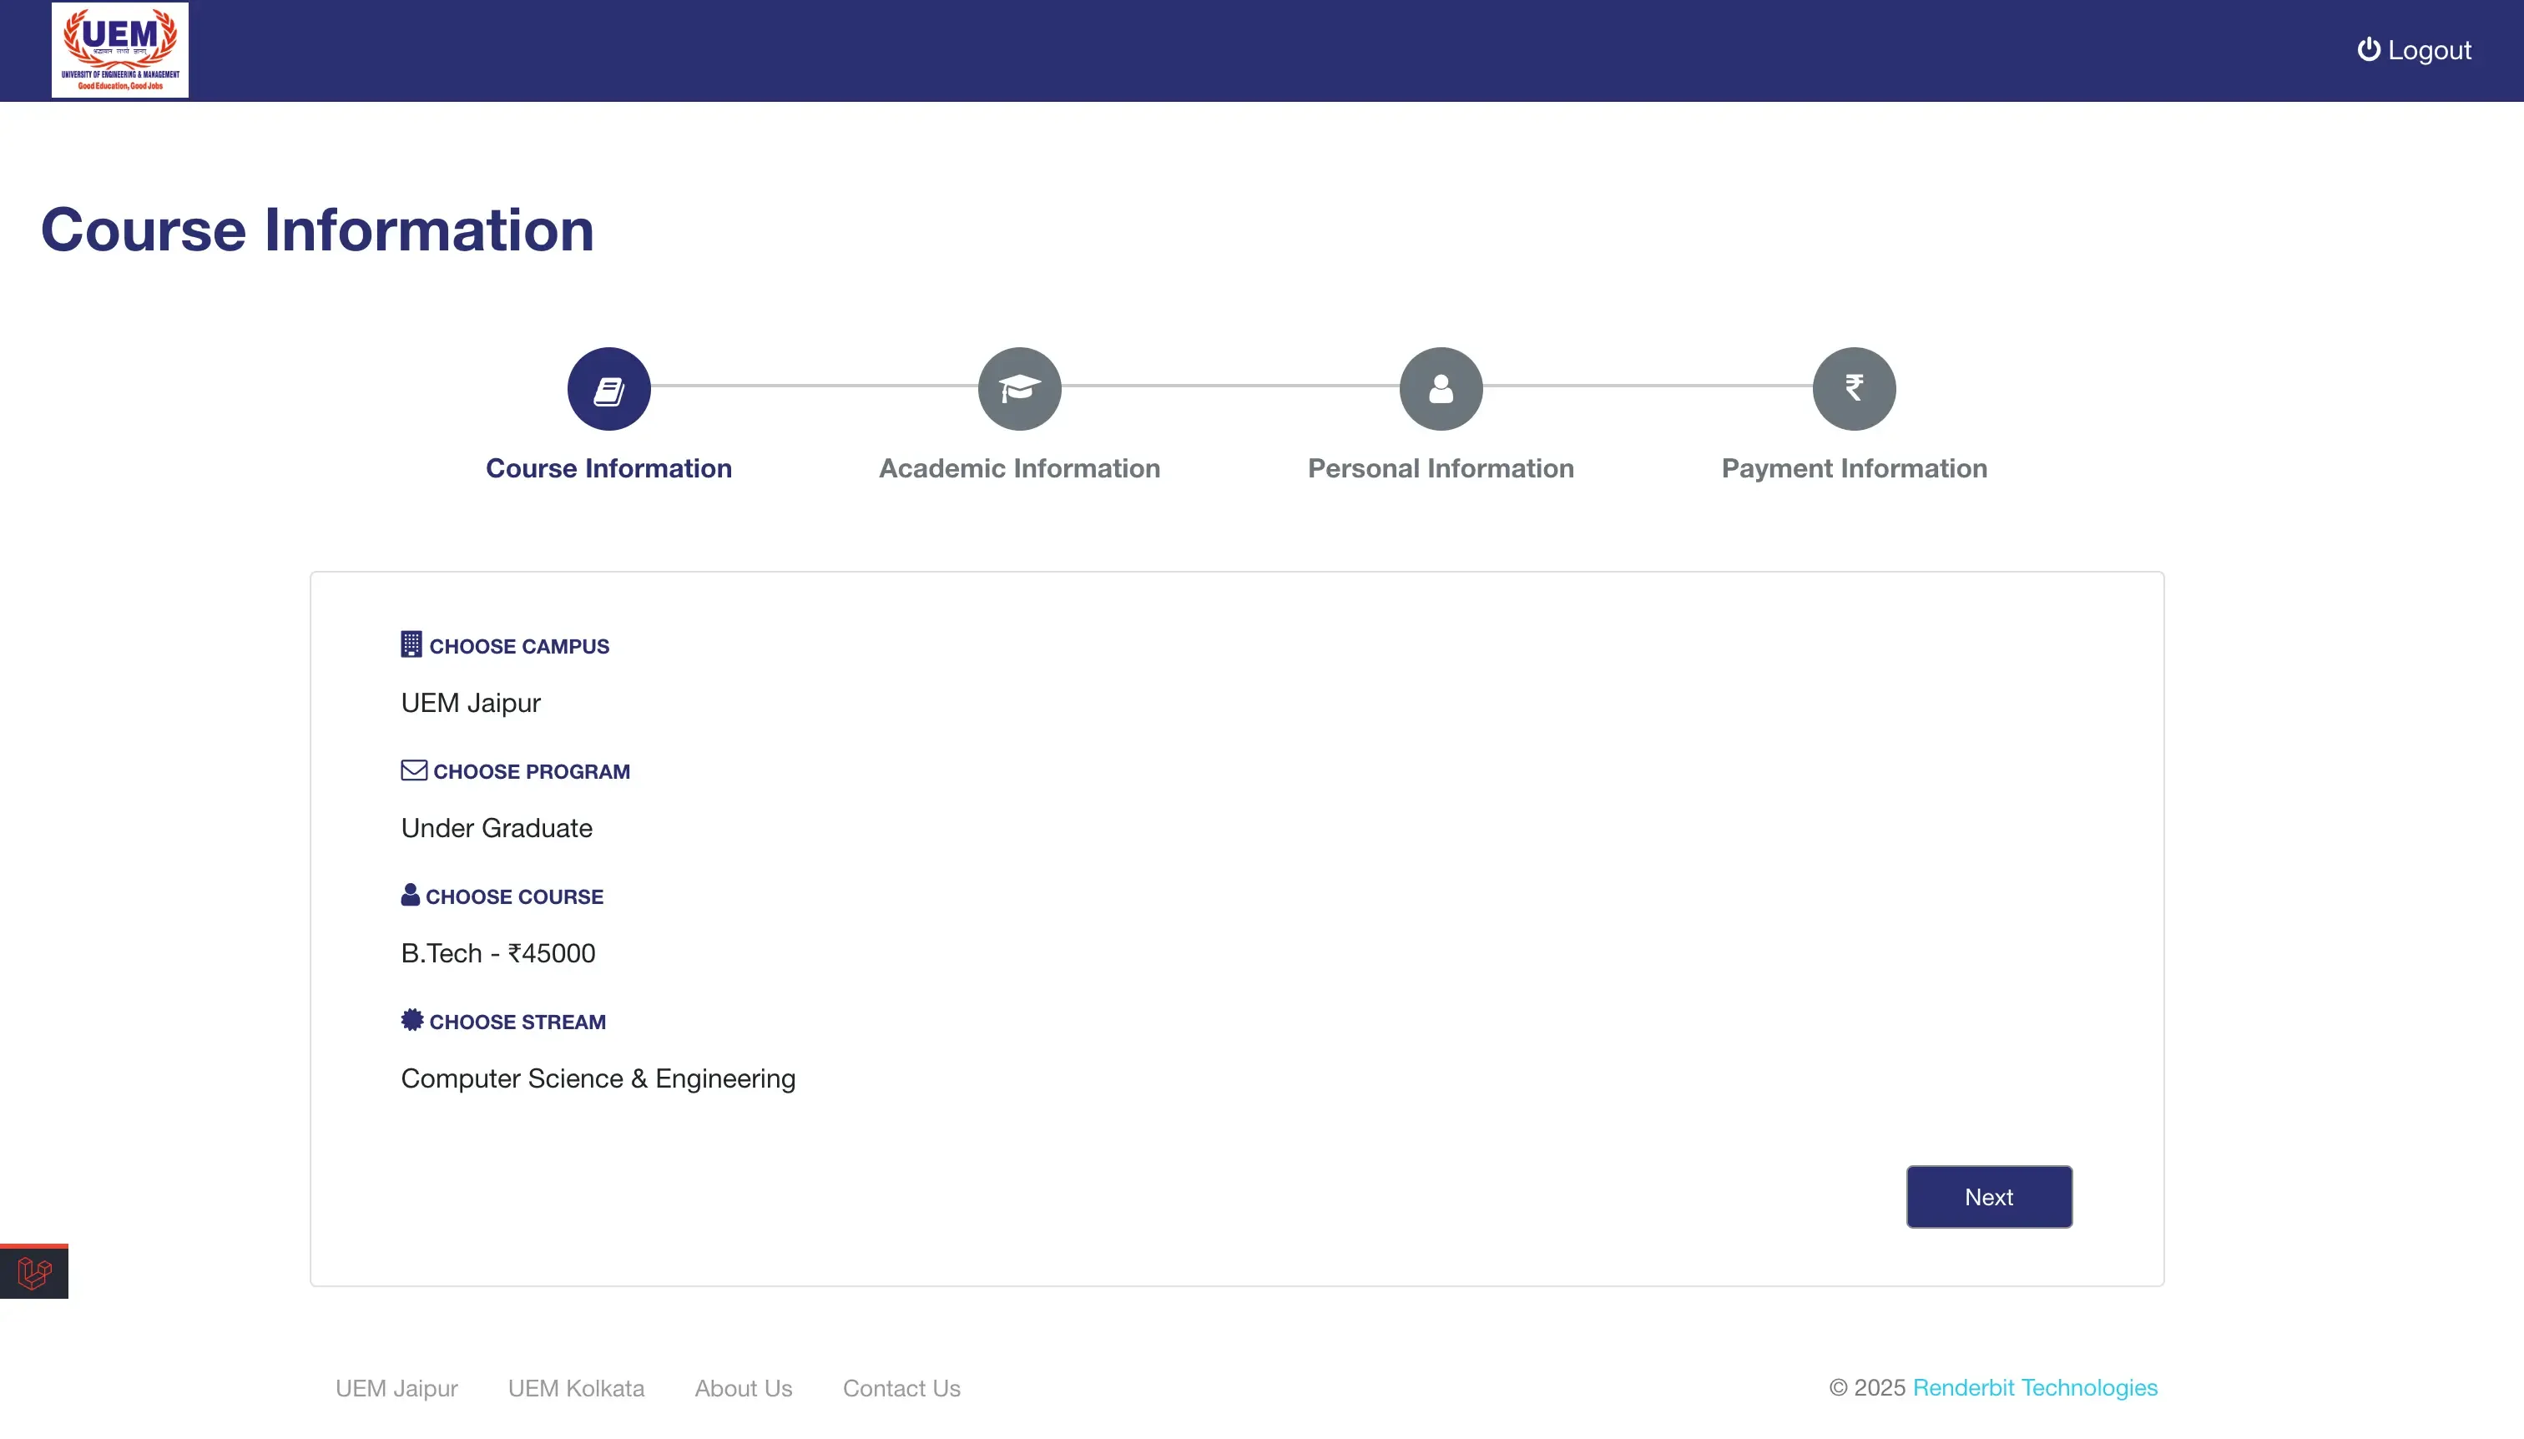Click the power icon next to Logout
The width and height of the screenshot is (2524, 1439).
tap(2368, 49)
